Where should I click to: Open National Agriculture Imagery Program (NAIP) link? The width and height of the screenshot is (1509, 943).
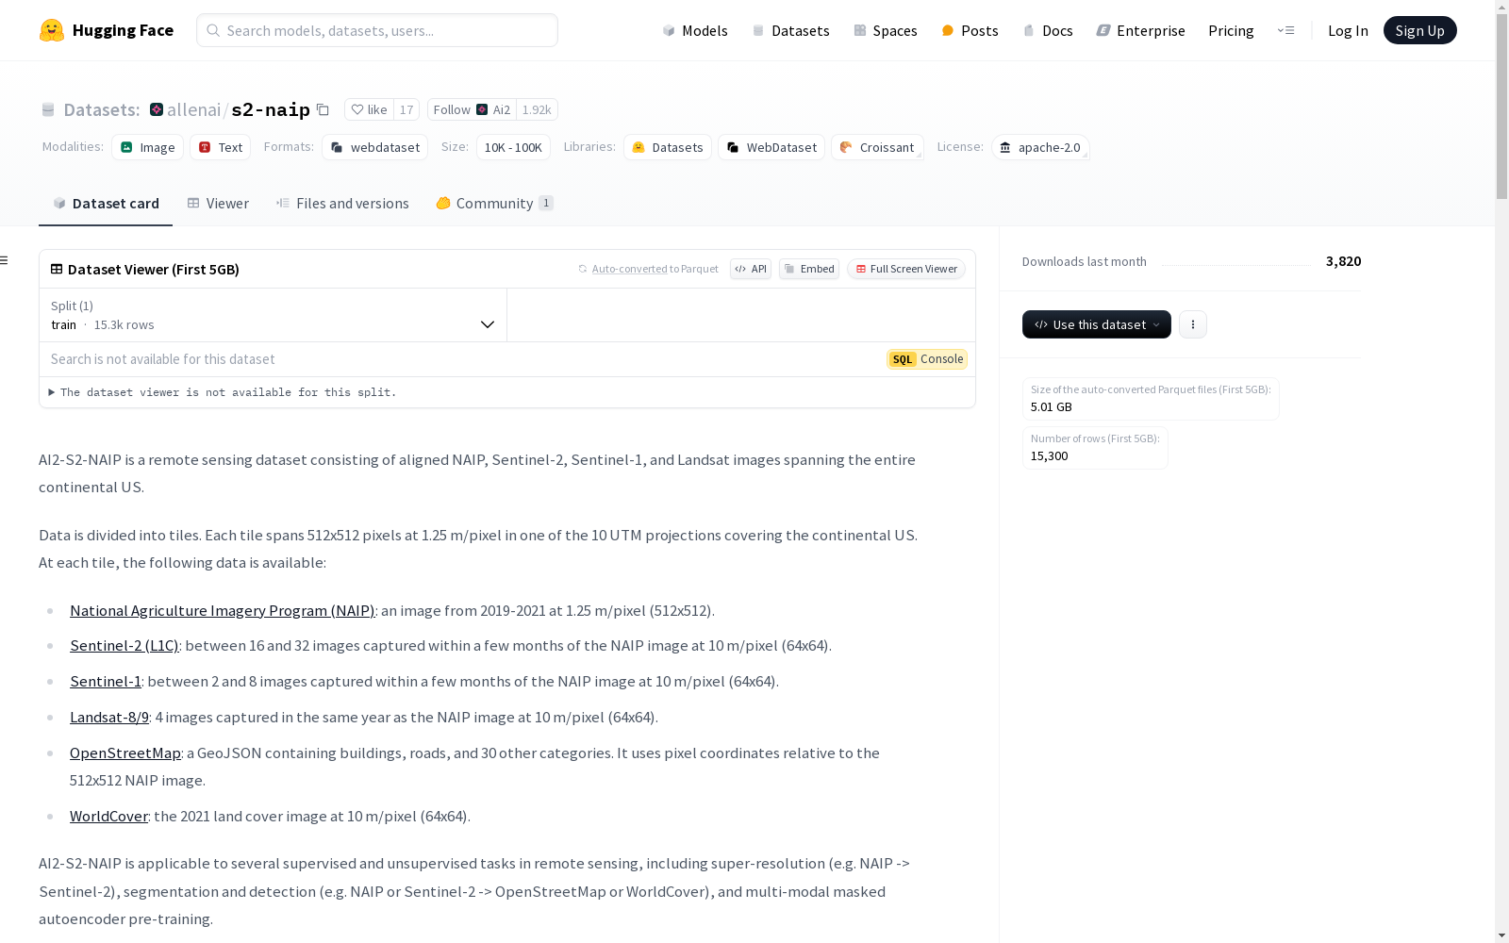(222, 610)
